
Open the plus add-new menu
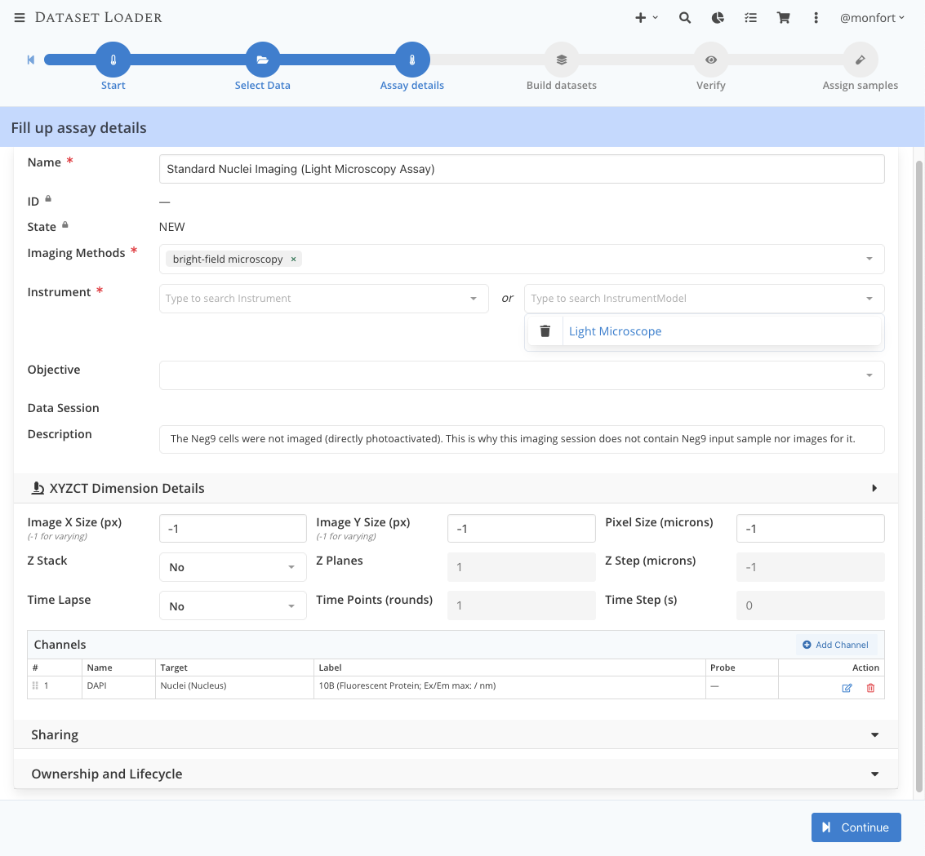pos(646,18)
